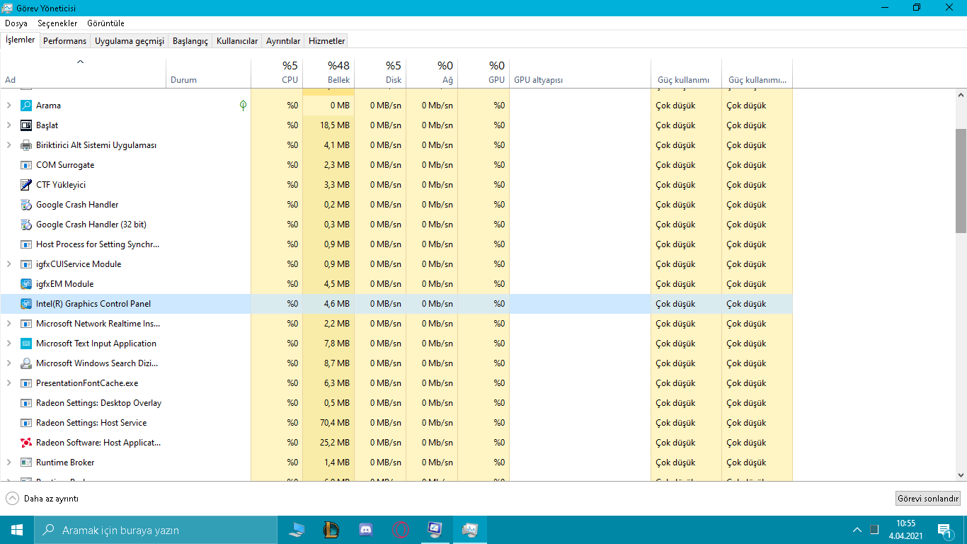Open League of Legends from taskbar
The height and width of the screenshot is (544, 967).
click(331, 530)
